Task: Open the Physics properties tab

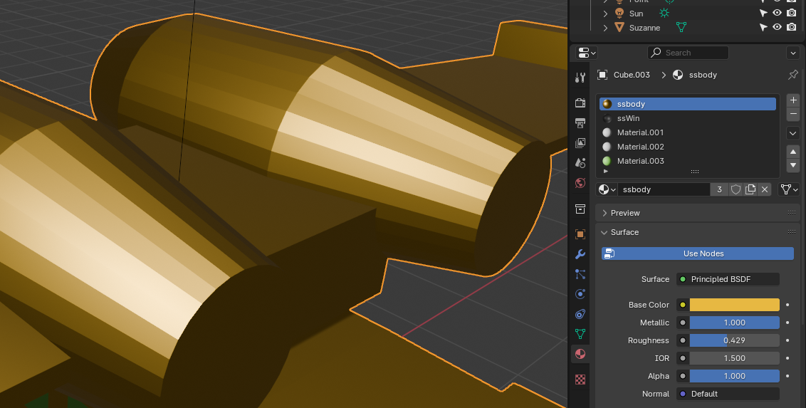Action: [x=580, y=294]
